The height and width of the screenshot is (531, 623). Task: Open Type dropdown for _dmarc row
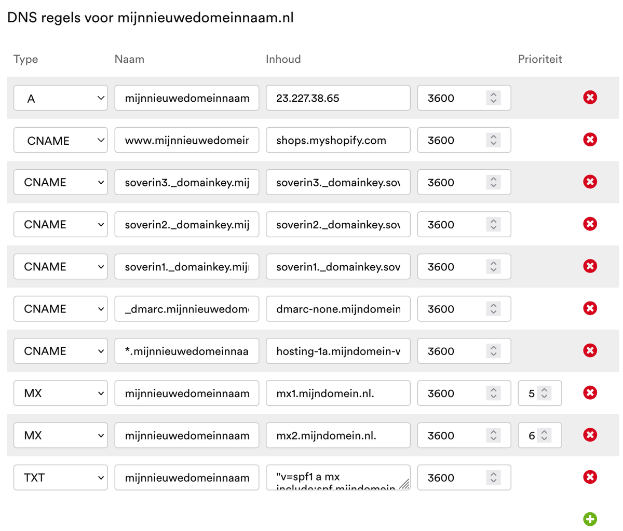click(60, 309)
